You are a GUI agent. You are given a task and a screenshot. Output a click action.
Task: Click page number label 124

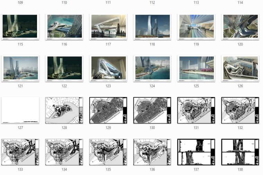[x=152, y=86]
